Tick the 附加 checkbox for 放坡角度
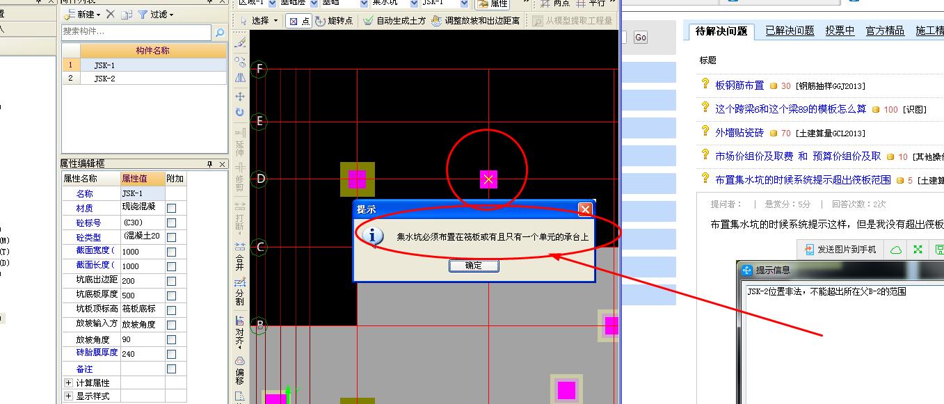Screen dimensions: 944x404 [x=172, y=339]
